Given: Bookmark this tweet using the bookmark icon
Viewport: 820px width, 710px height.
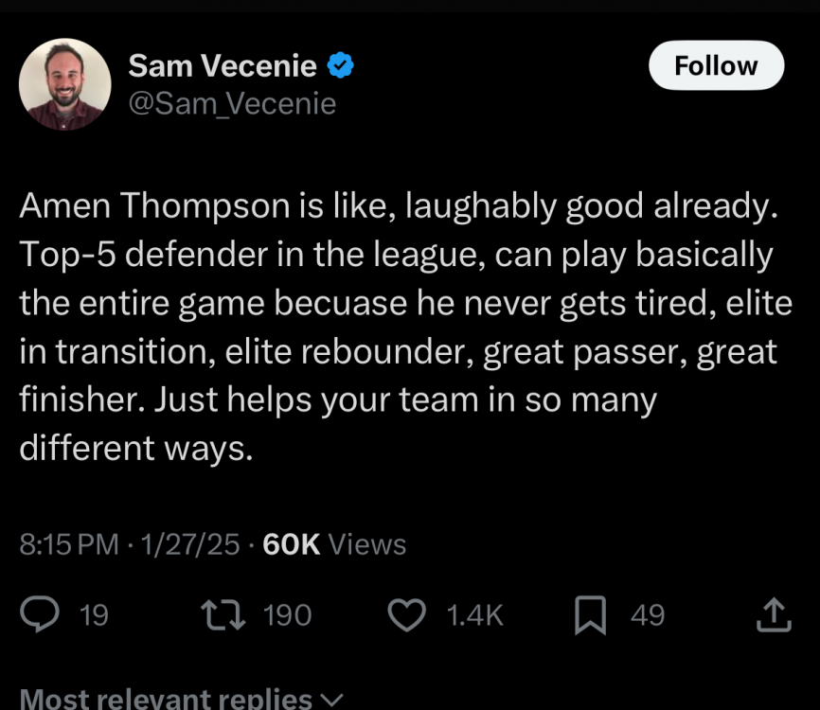Looking at the screenshot, I should coord(591,615).
